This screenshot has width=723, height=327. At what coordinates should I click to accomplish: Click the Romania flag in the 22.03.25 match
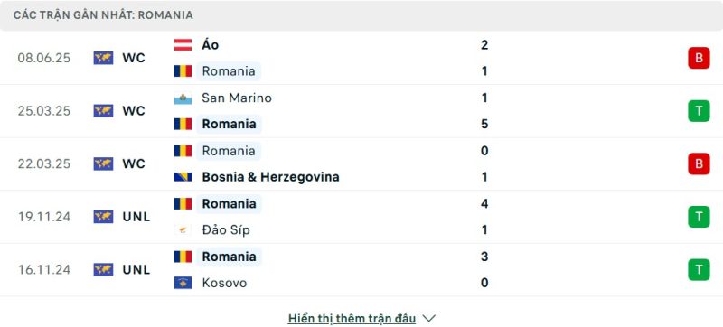click(x=183, y=151)
